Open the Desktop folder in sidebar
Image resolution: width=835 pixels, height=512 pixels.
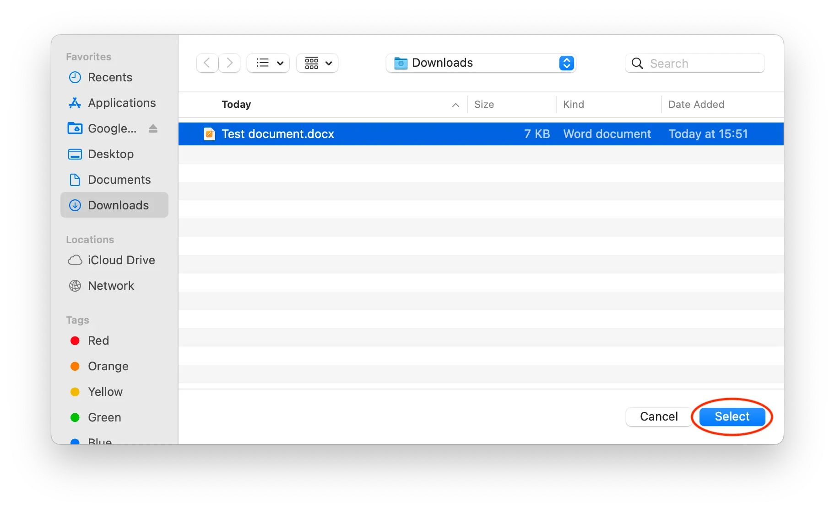point(110,154)
